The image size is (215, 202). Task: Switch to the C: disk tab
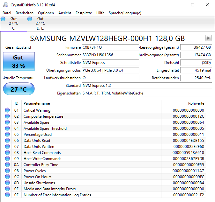(x=14, y=24)
